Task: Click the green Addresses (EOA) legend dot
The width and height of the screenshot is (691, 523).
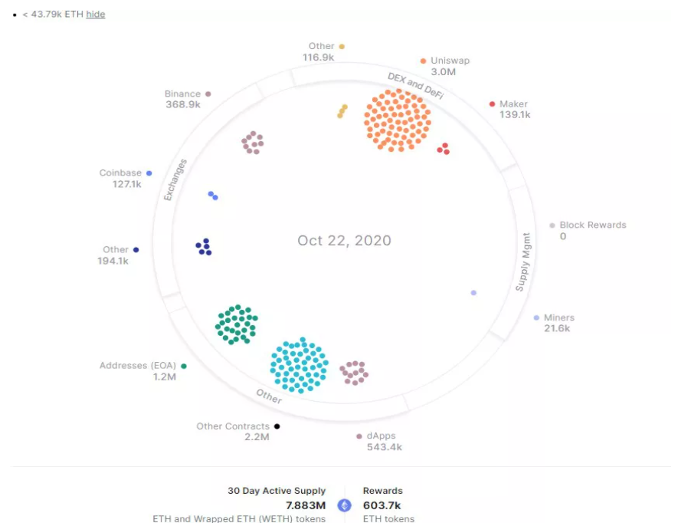Action: coord(184,366)
